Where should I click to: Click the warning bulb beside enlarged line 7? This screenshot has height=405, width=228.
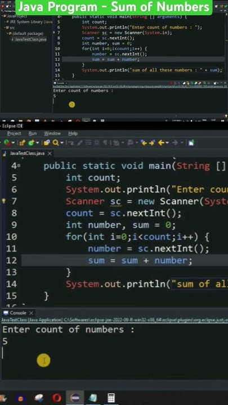tap(3, 201)
